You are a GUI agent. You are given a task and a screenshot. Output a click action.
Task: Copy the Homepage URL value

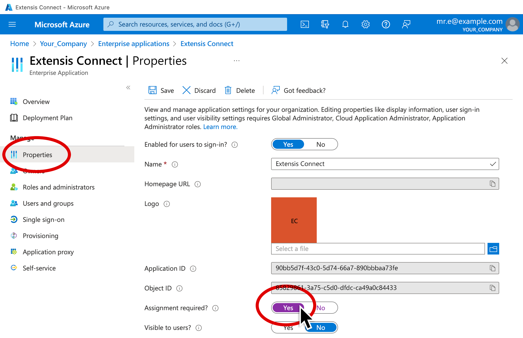(x=492, y=184)
